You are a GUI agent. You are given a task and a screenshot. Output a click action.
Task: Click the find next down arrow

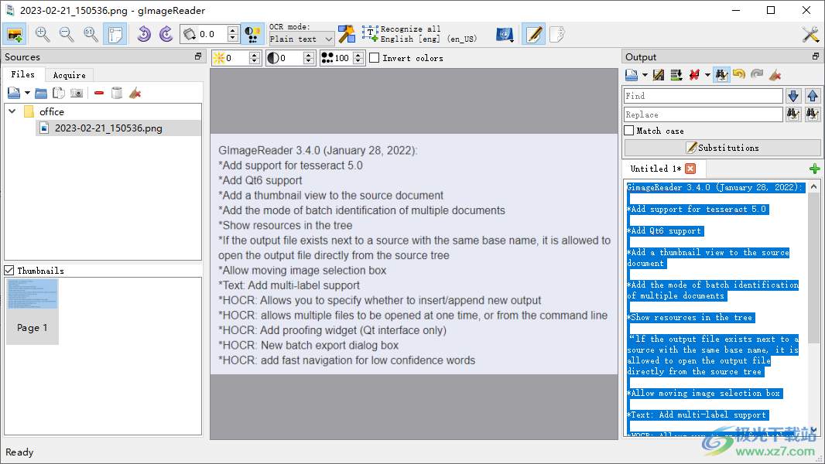click(792, 96)
